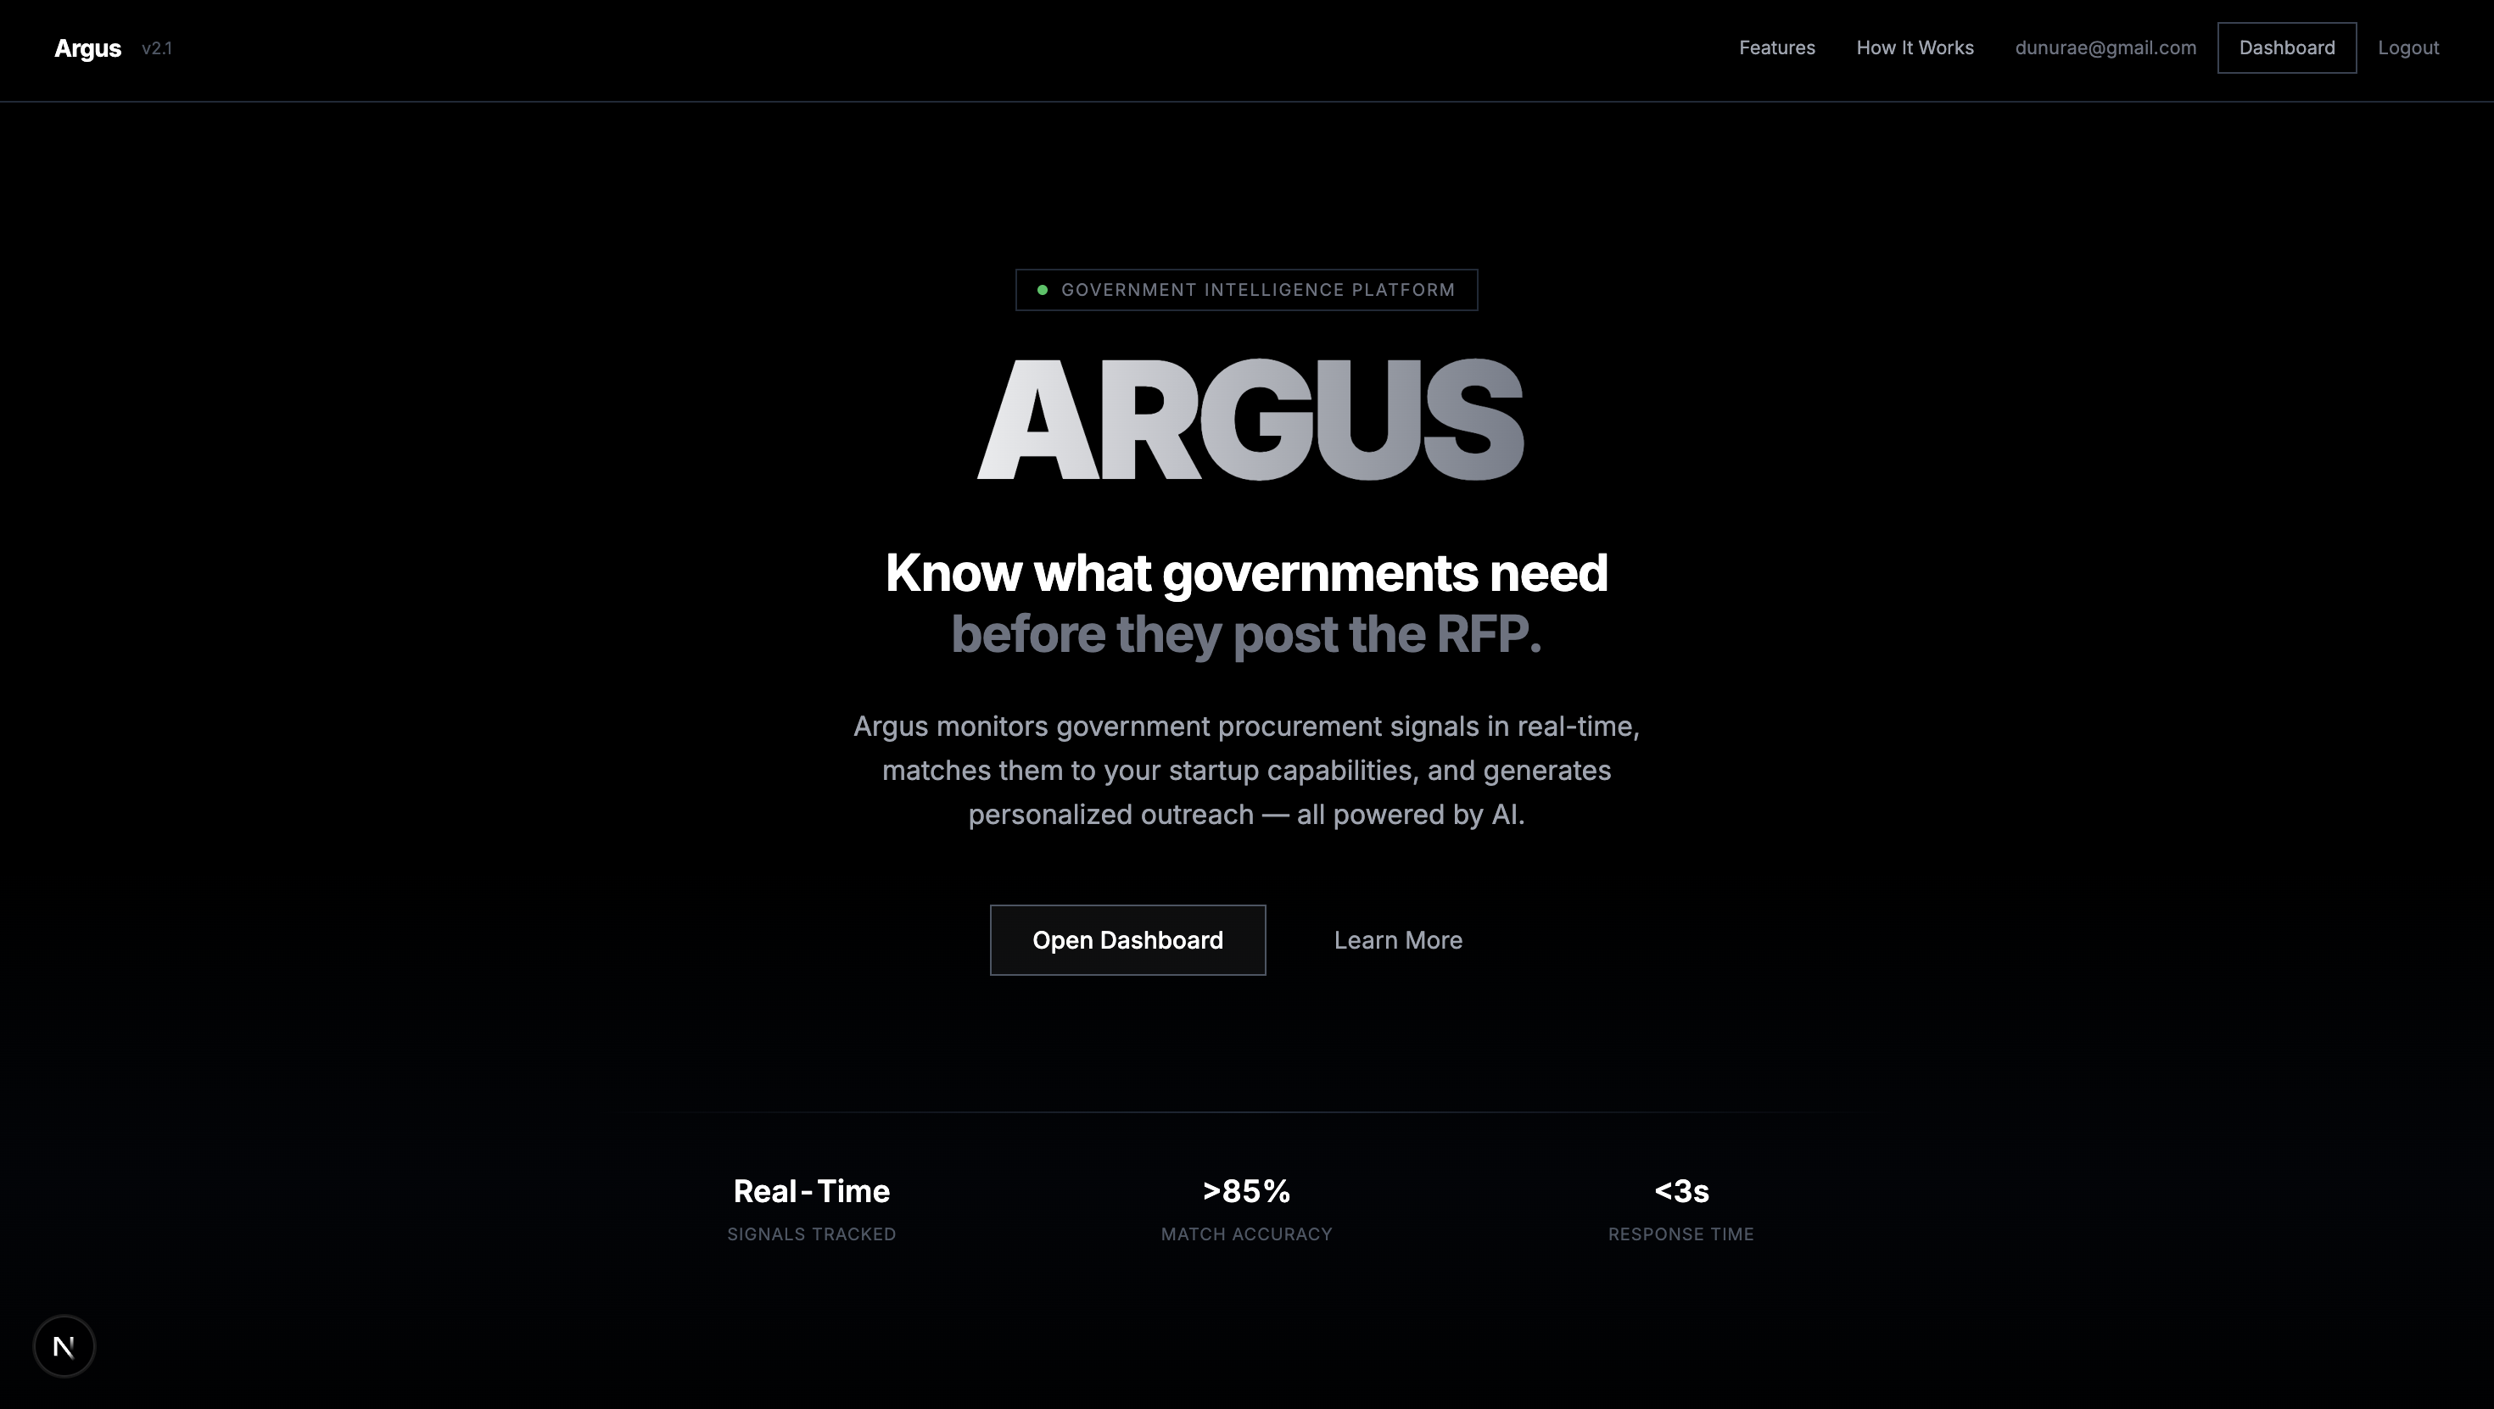Click the >85% match accuracy stat
This screenshot has height=1409, width=2494.
[x=1246, y=1191]
